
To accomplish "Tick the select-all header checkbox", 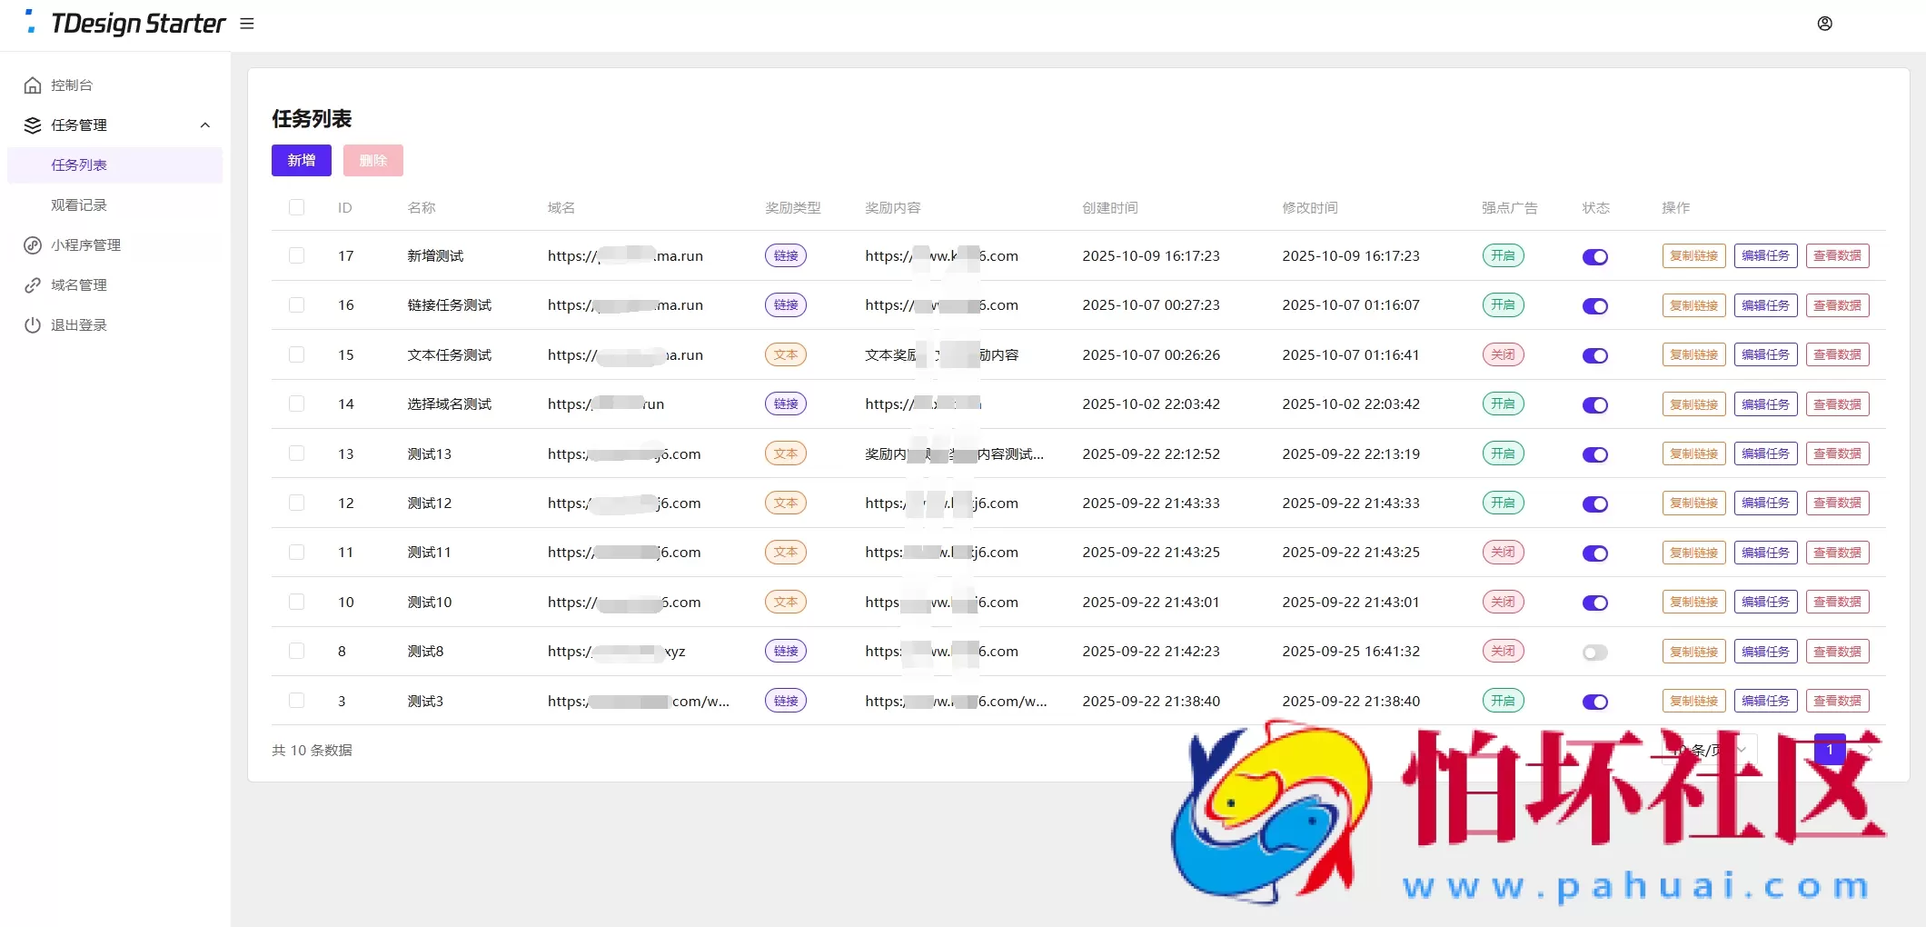I will point(296,207).
